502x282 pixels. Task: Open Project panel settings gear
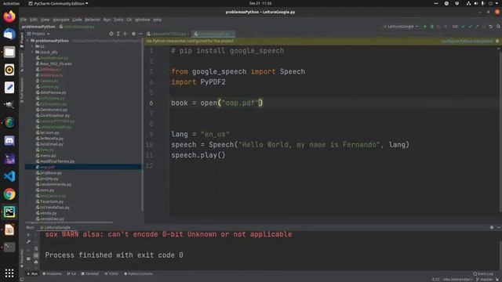(133, 34)
